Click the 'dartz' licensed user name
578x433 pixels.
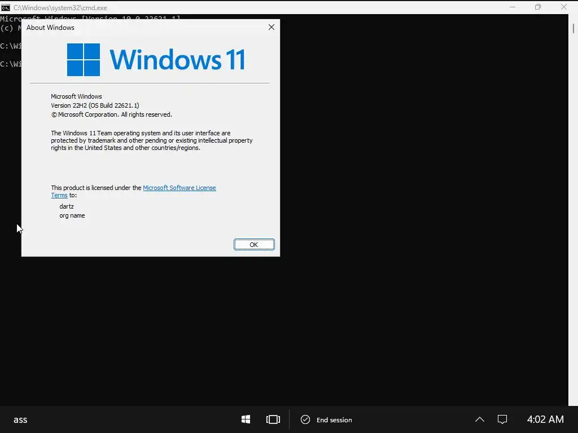click(67, 206)
